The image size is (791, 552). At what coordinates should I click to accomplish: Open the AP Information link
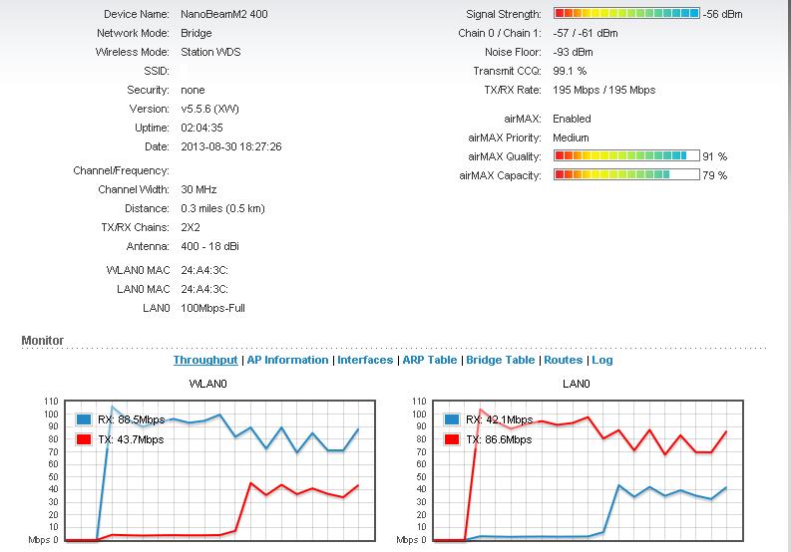(x=287, y=360)
